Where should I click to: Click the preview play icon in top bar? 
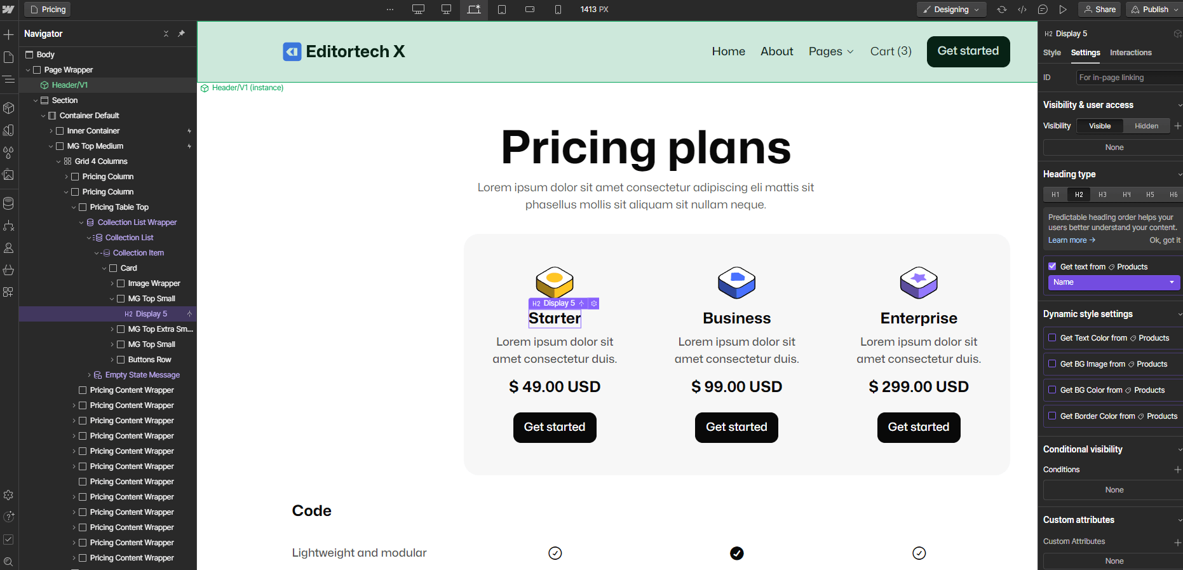coord(1063,10)
